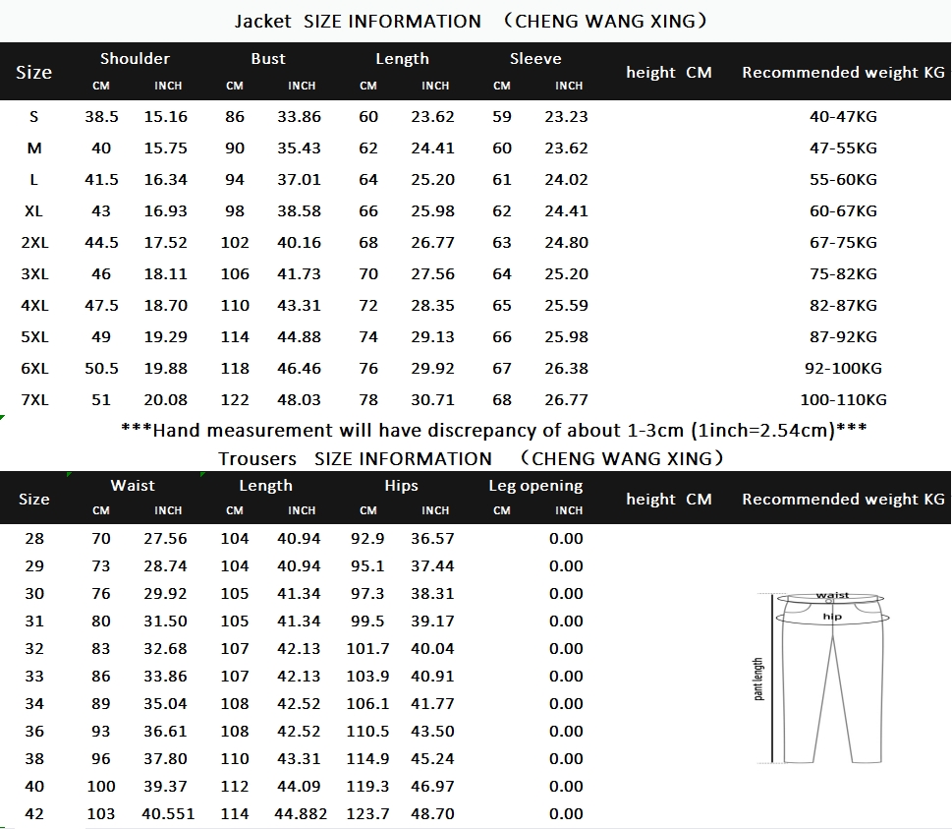Click the trousers Waist column header
Image resolution: width=952 pixels, height=829 pixels.
[x=133, y=486]
